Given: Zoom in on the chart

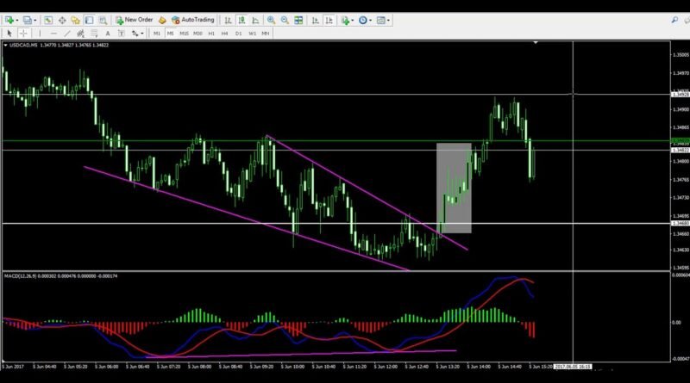Looking at the screenshot, I should [271, 20].
